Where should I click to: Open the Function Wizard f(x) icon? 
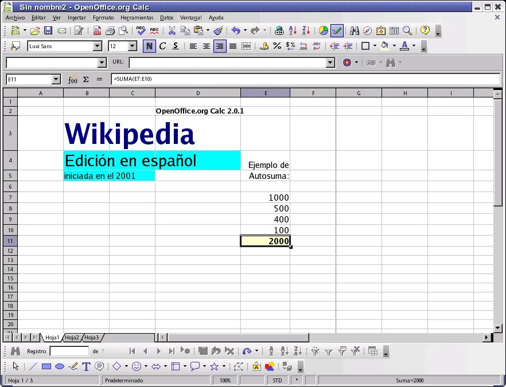click(73, 79)
